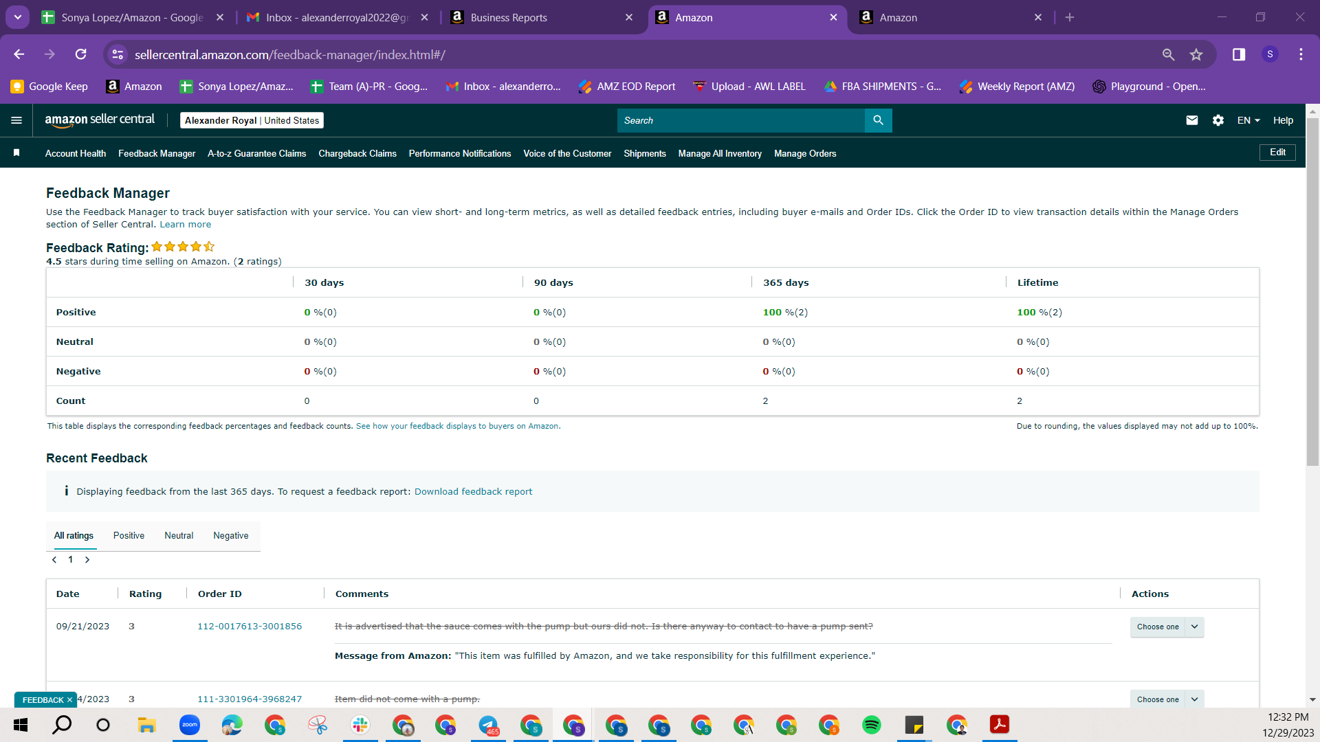This screenshot has width=1320, height=742.
Task: Open the FBA SHIPMENTS bookmark
Action: [883, 87]
